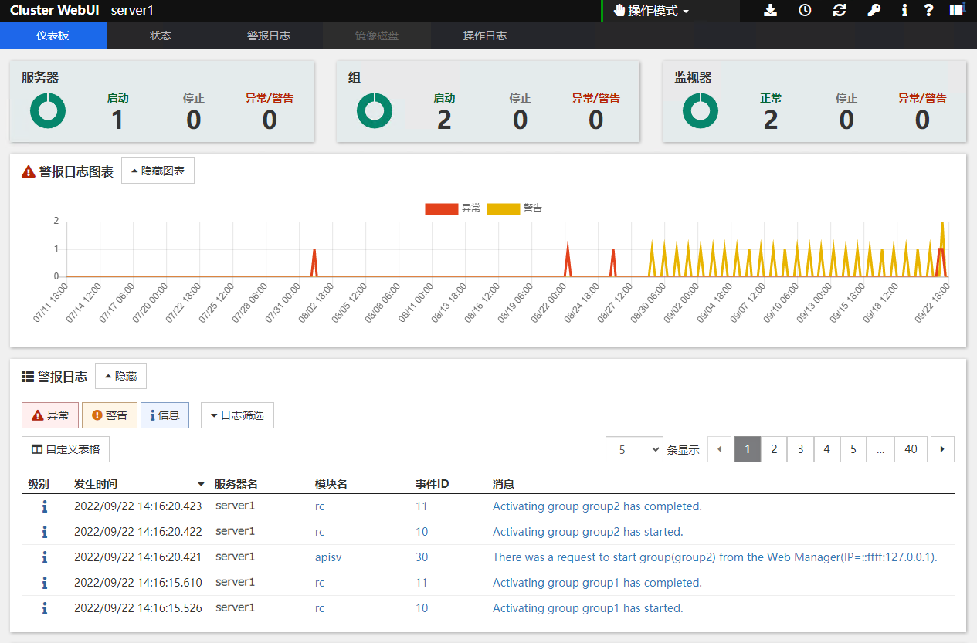Click the red 异常 legend swatch in chart

pyautogui.click(x=440, y=208)
